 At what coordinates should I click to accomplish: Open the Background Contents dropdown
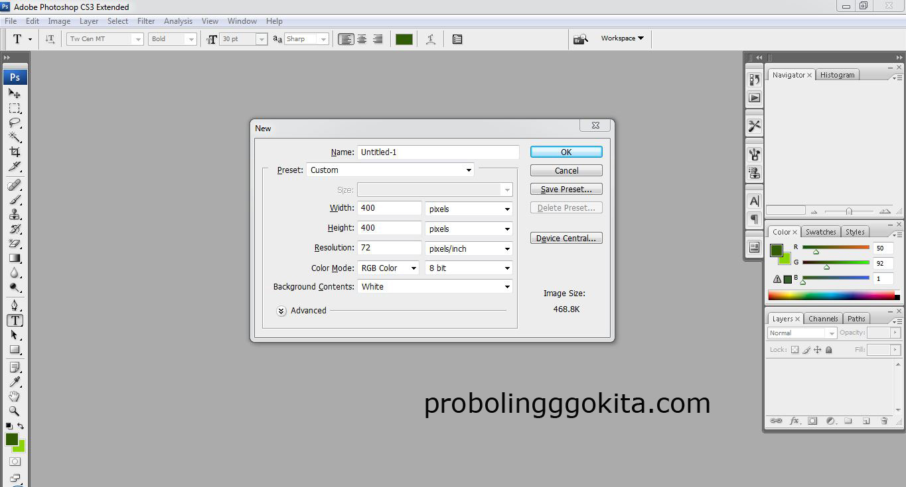pos(435,287)
